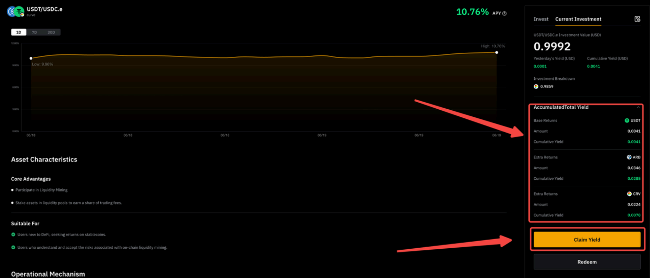Select the Current Investment tab
The height and width of the screenshot is (278, 651).
click(578, 19)
